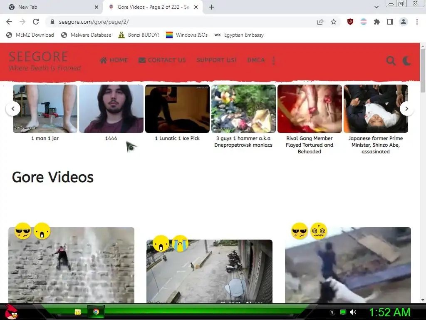Open the DMCA navigation item
The image size is (426, 320).
point(256,60)
